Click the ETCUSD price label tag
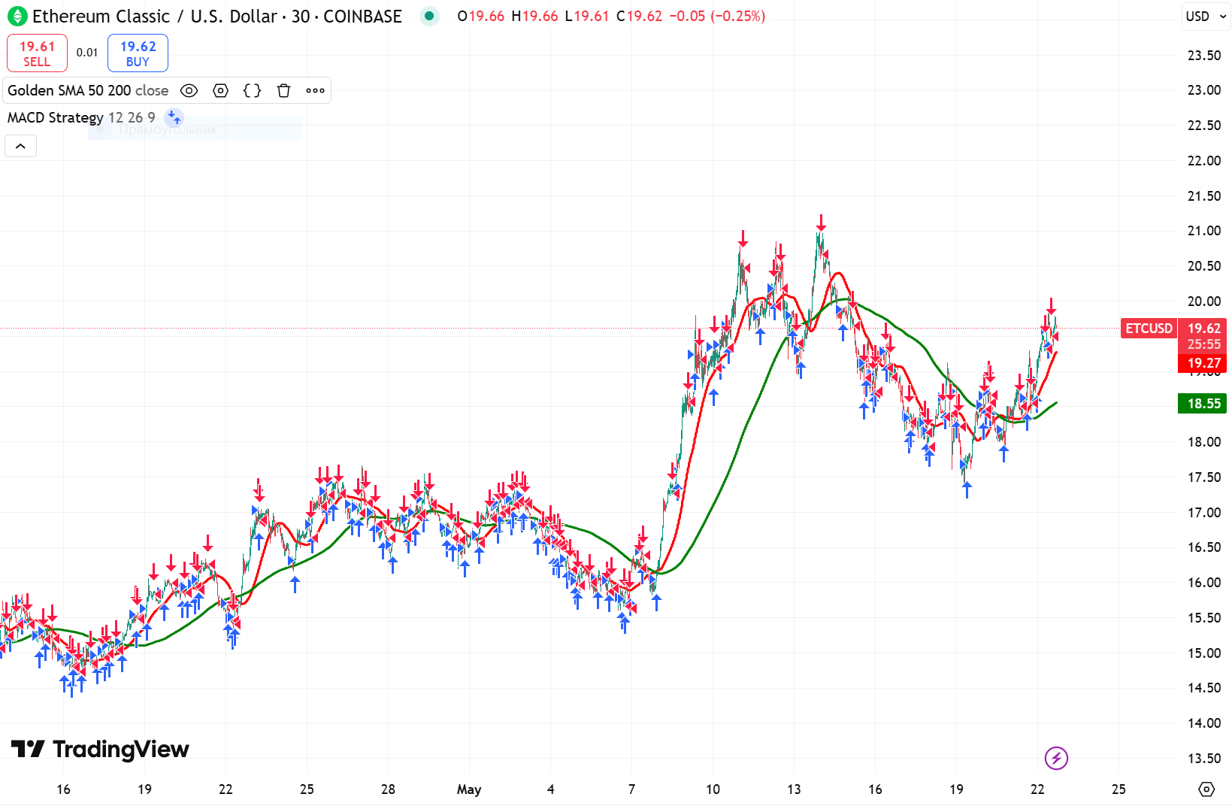 point(1149,329)
